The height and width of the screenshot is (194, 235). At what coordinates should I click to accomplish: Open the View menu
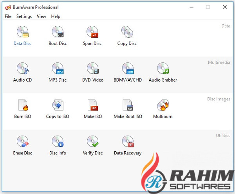coord(42,16)
